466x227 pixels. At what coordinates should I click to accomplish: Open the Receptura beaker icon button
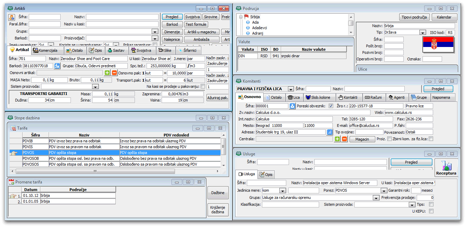tap(446, 168)
